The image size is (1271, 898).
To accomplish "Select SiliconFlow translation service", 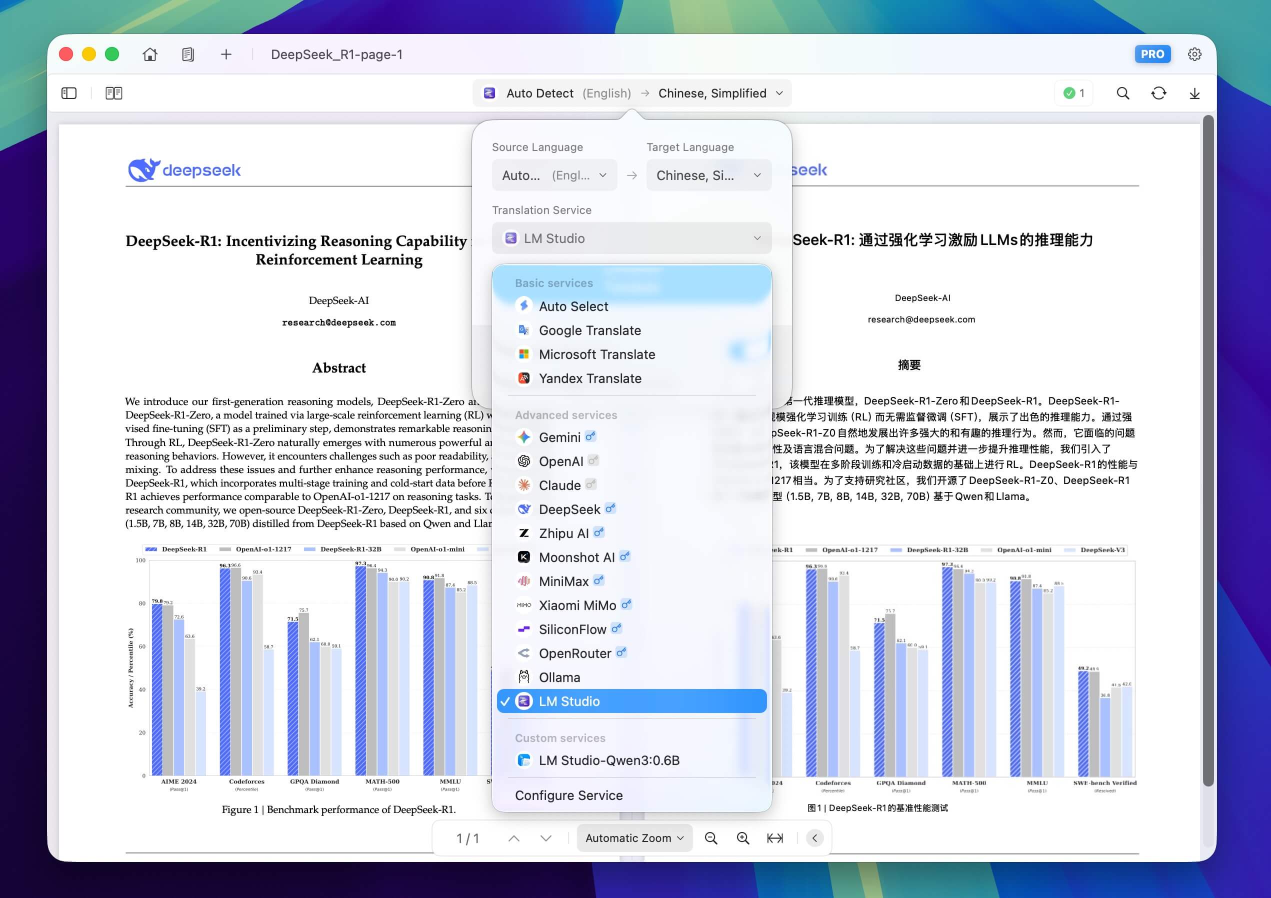I will [631, 629].
